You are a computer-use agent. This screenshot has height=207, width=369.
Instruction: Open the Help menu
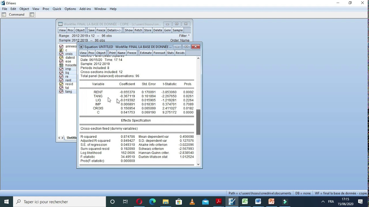click(x=113, y=9)
